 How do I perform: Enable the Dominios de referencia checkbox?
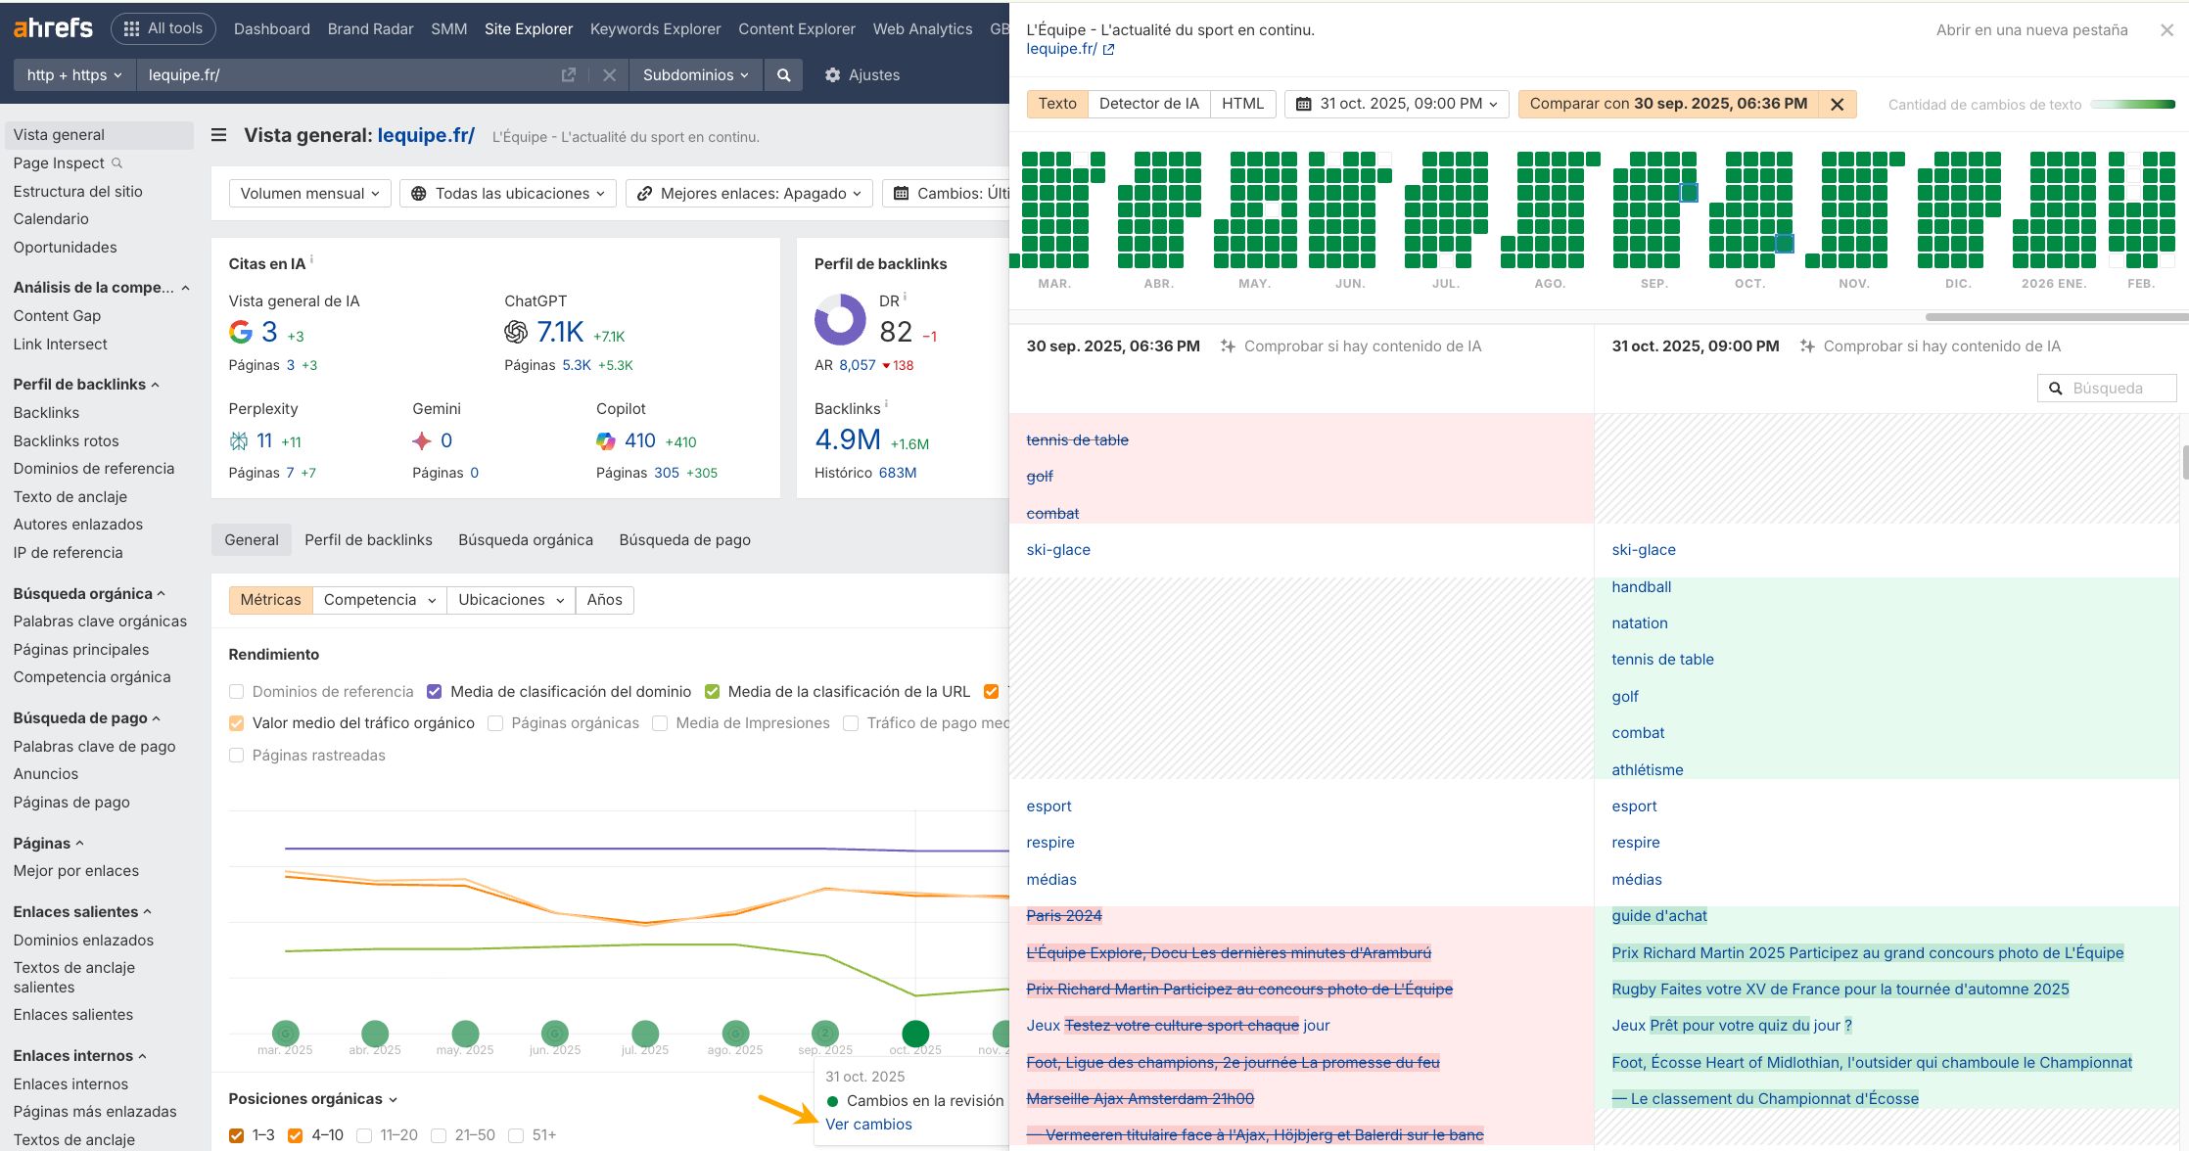coord(236,692)
